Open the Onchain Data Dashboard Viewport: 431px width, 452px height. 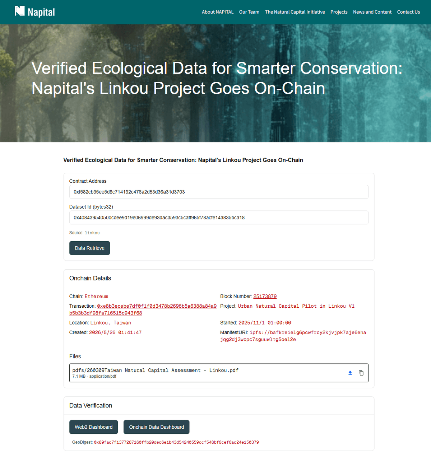pos(157,427)
